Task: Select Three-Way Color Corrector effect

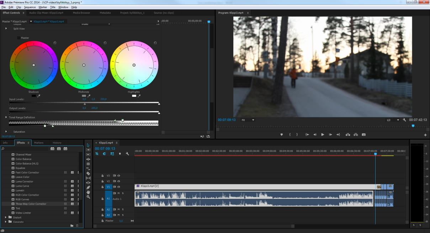Action: click(31, 204)
